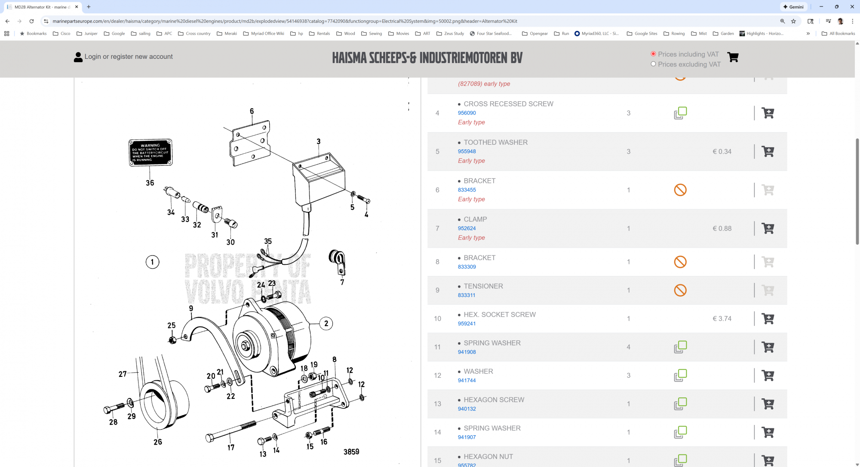Screen dimensions: 860x467
Task: Open the shopping cart in header
Action: (x=733, y=57)
